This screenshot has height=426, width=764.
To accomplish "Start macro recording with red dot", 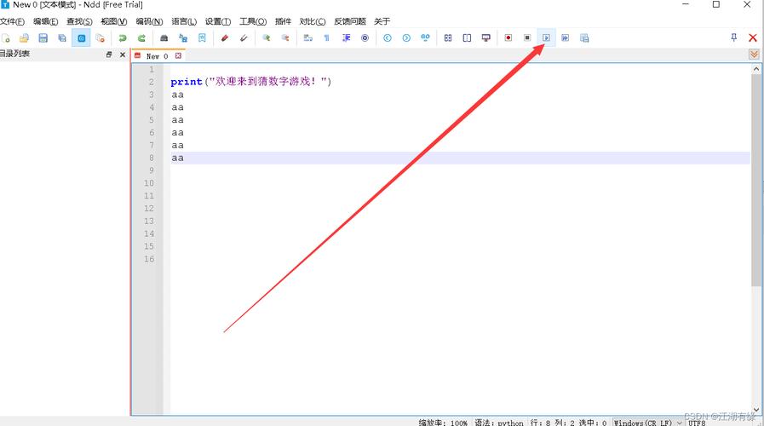I will pos(508,38).
